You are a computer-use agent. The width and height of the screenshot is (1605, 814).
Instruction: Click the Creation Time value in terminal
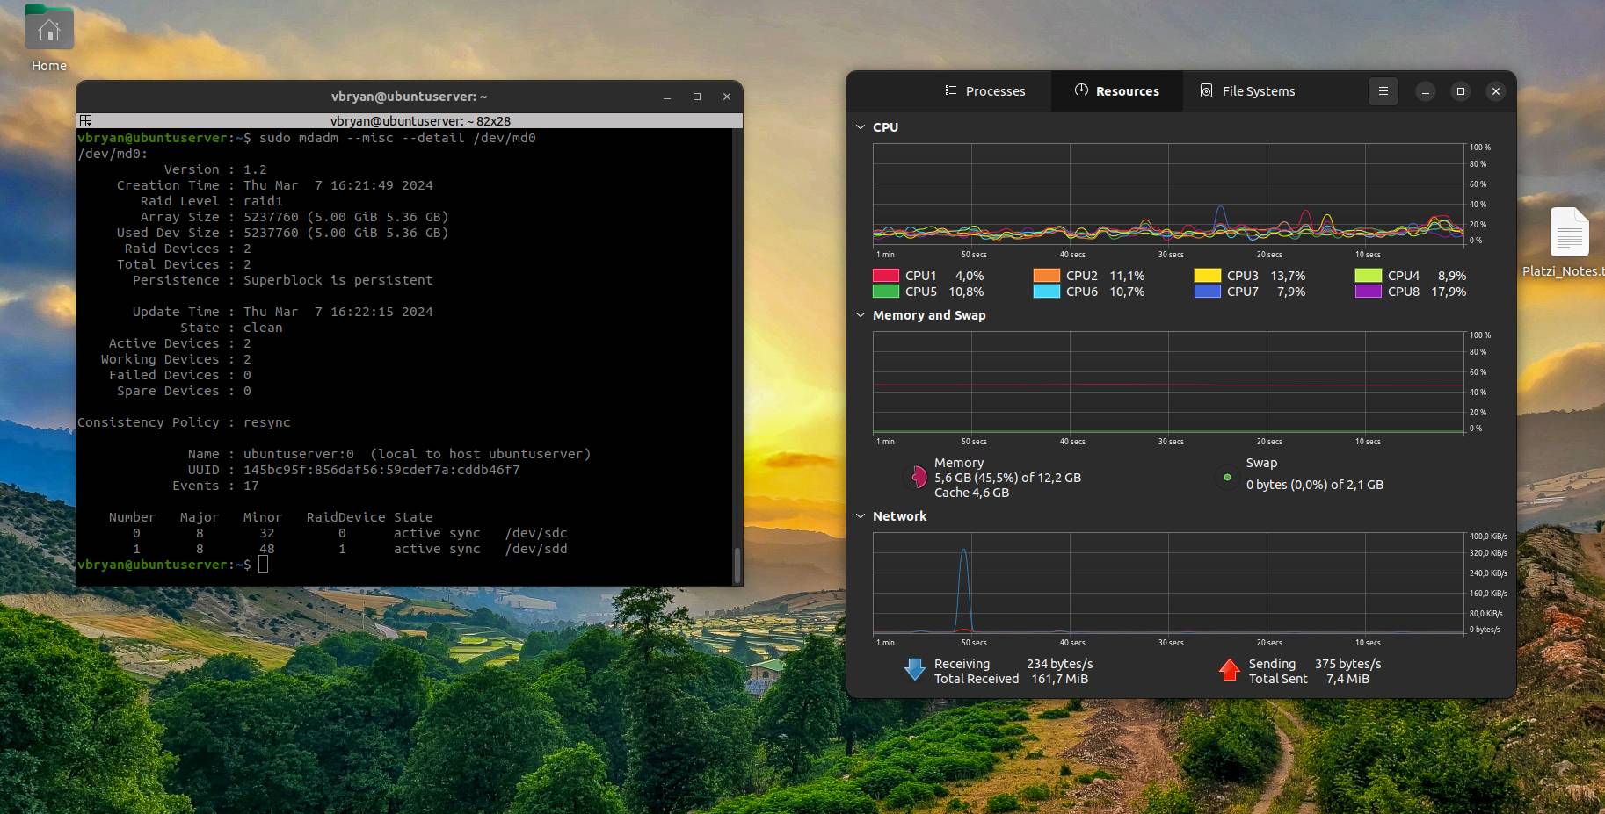338,185
